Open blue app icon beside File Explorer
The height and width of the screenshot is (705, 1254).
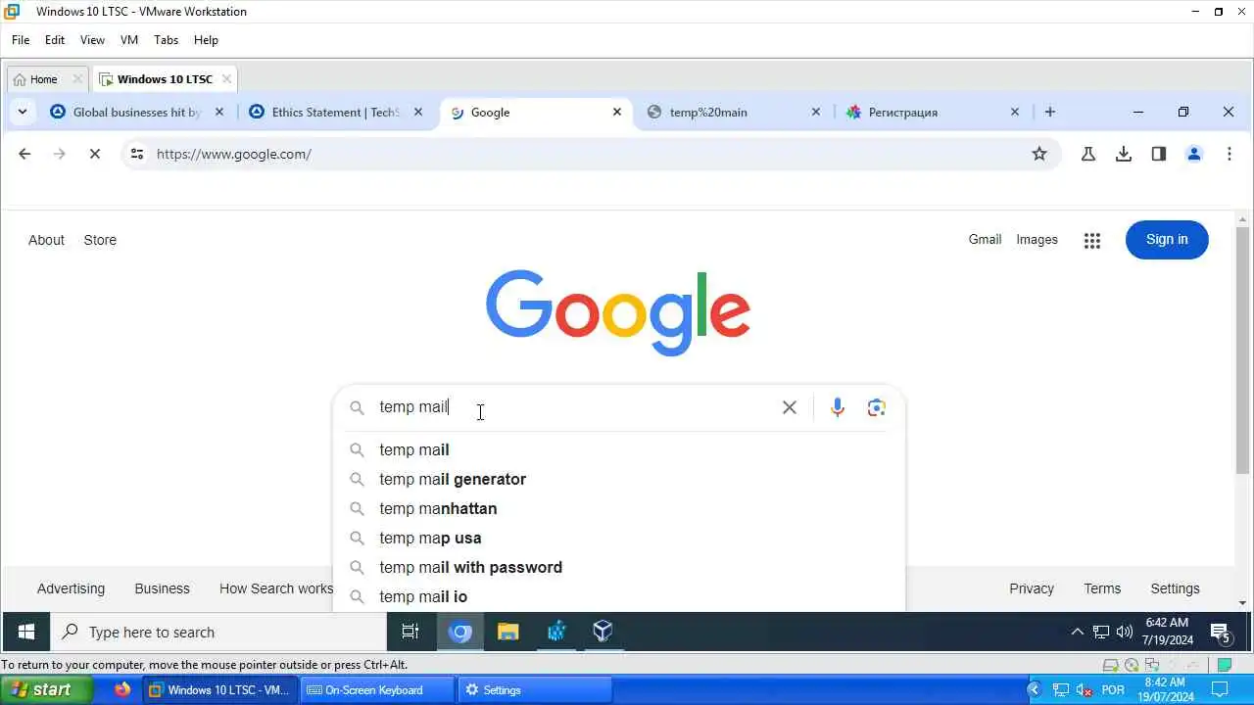click(x=555, y=633)
